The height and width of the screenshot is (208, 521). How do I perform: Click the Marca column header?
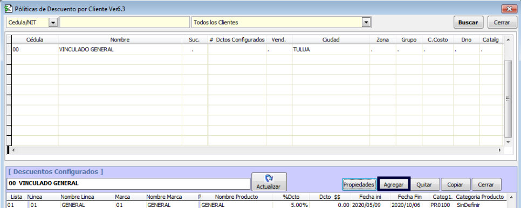[122, 197]
